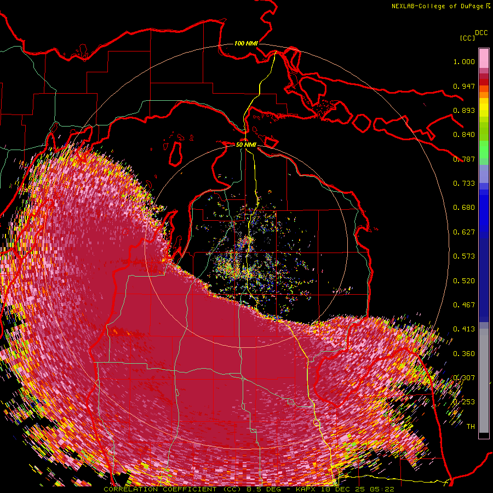This screenshot has width=493, height=493.
Task: Click the 0.307 scale value
Action: (x=464, y=378)
